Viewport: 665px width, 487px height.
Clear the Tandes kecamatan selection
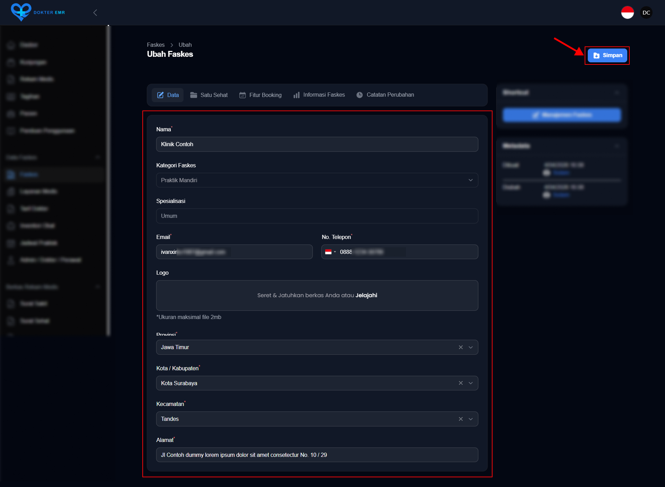coord(461,419)
